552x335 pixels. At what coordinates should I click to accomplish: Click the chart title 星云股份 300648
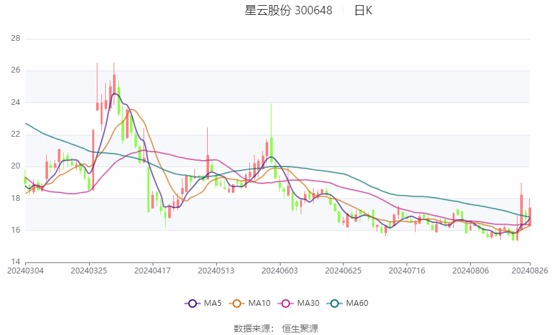pos(288,10)
